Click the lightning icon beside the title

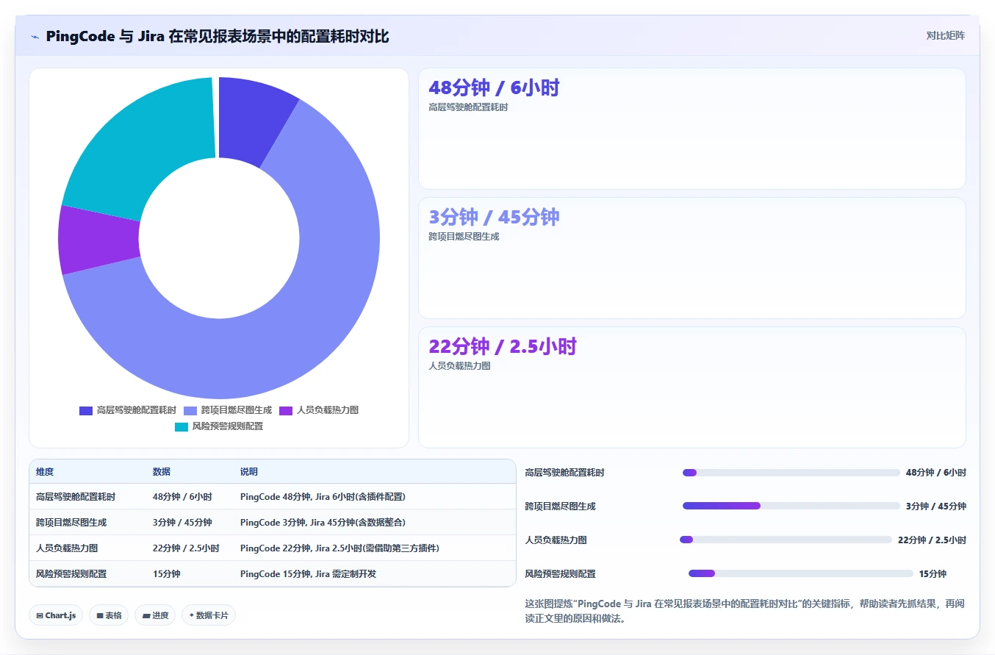tap(35, 37)
